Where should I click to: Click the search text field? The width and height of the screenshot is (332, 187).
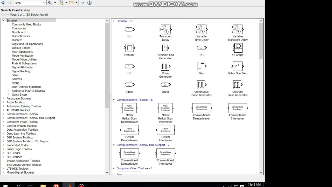[x=28, y=3]
